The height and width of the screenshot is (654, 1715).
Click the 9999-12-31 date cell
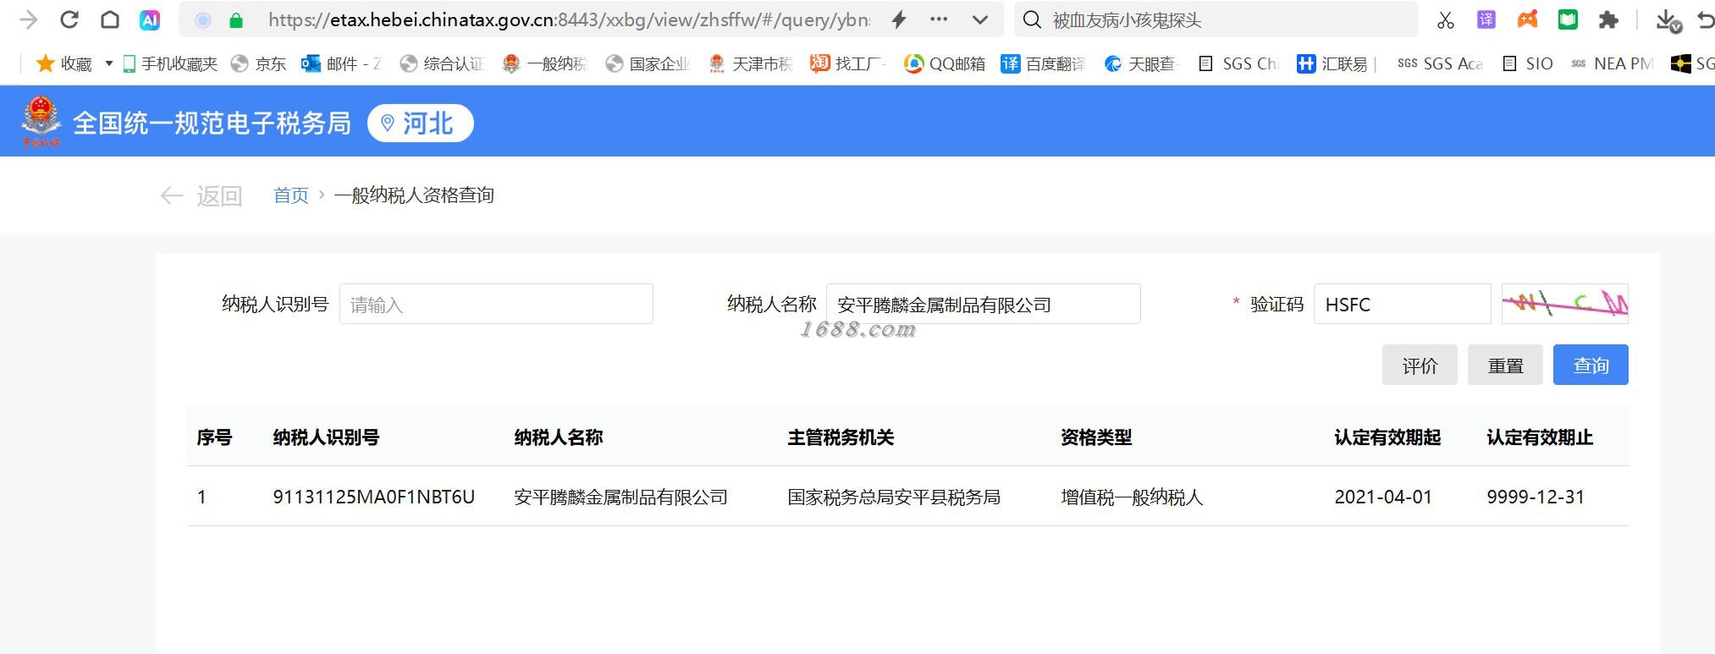(x=1536, y=497)
